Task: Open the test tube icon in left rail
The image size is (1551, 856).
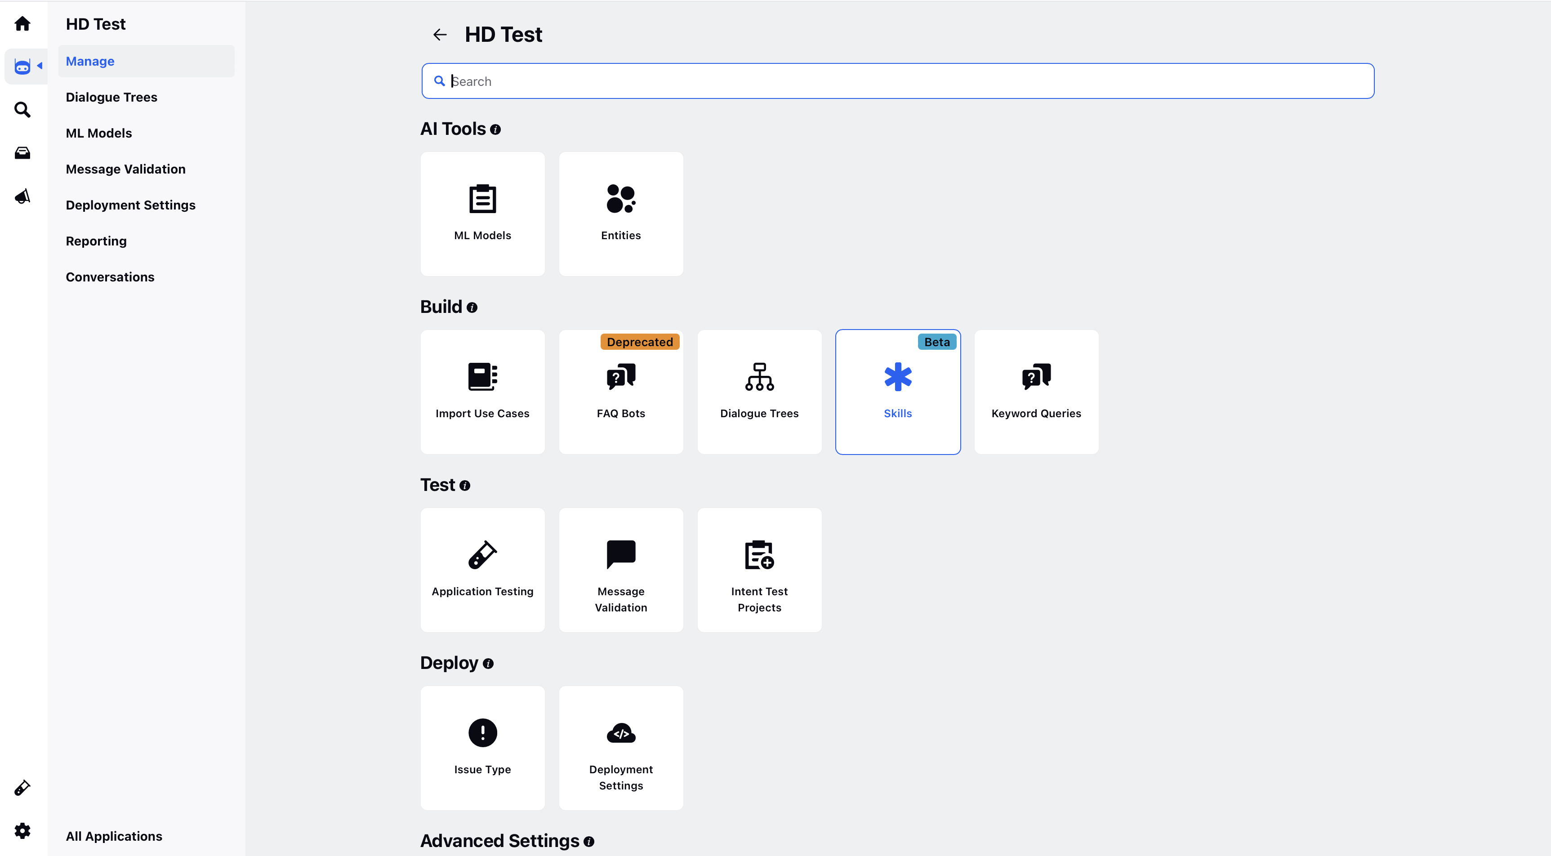Action: pos(22,787)
